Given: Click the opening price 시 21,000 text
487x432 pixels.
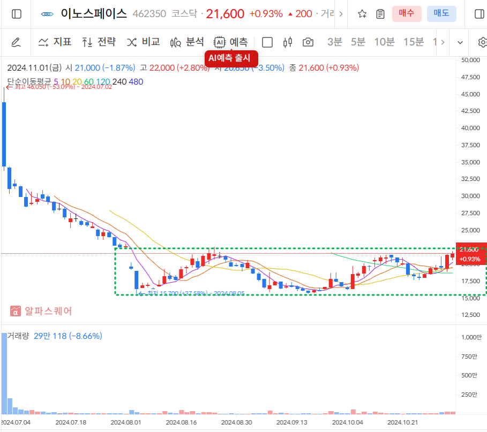Looking at the screenshot, I should (x=100, y=67).
